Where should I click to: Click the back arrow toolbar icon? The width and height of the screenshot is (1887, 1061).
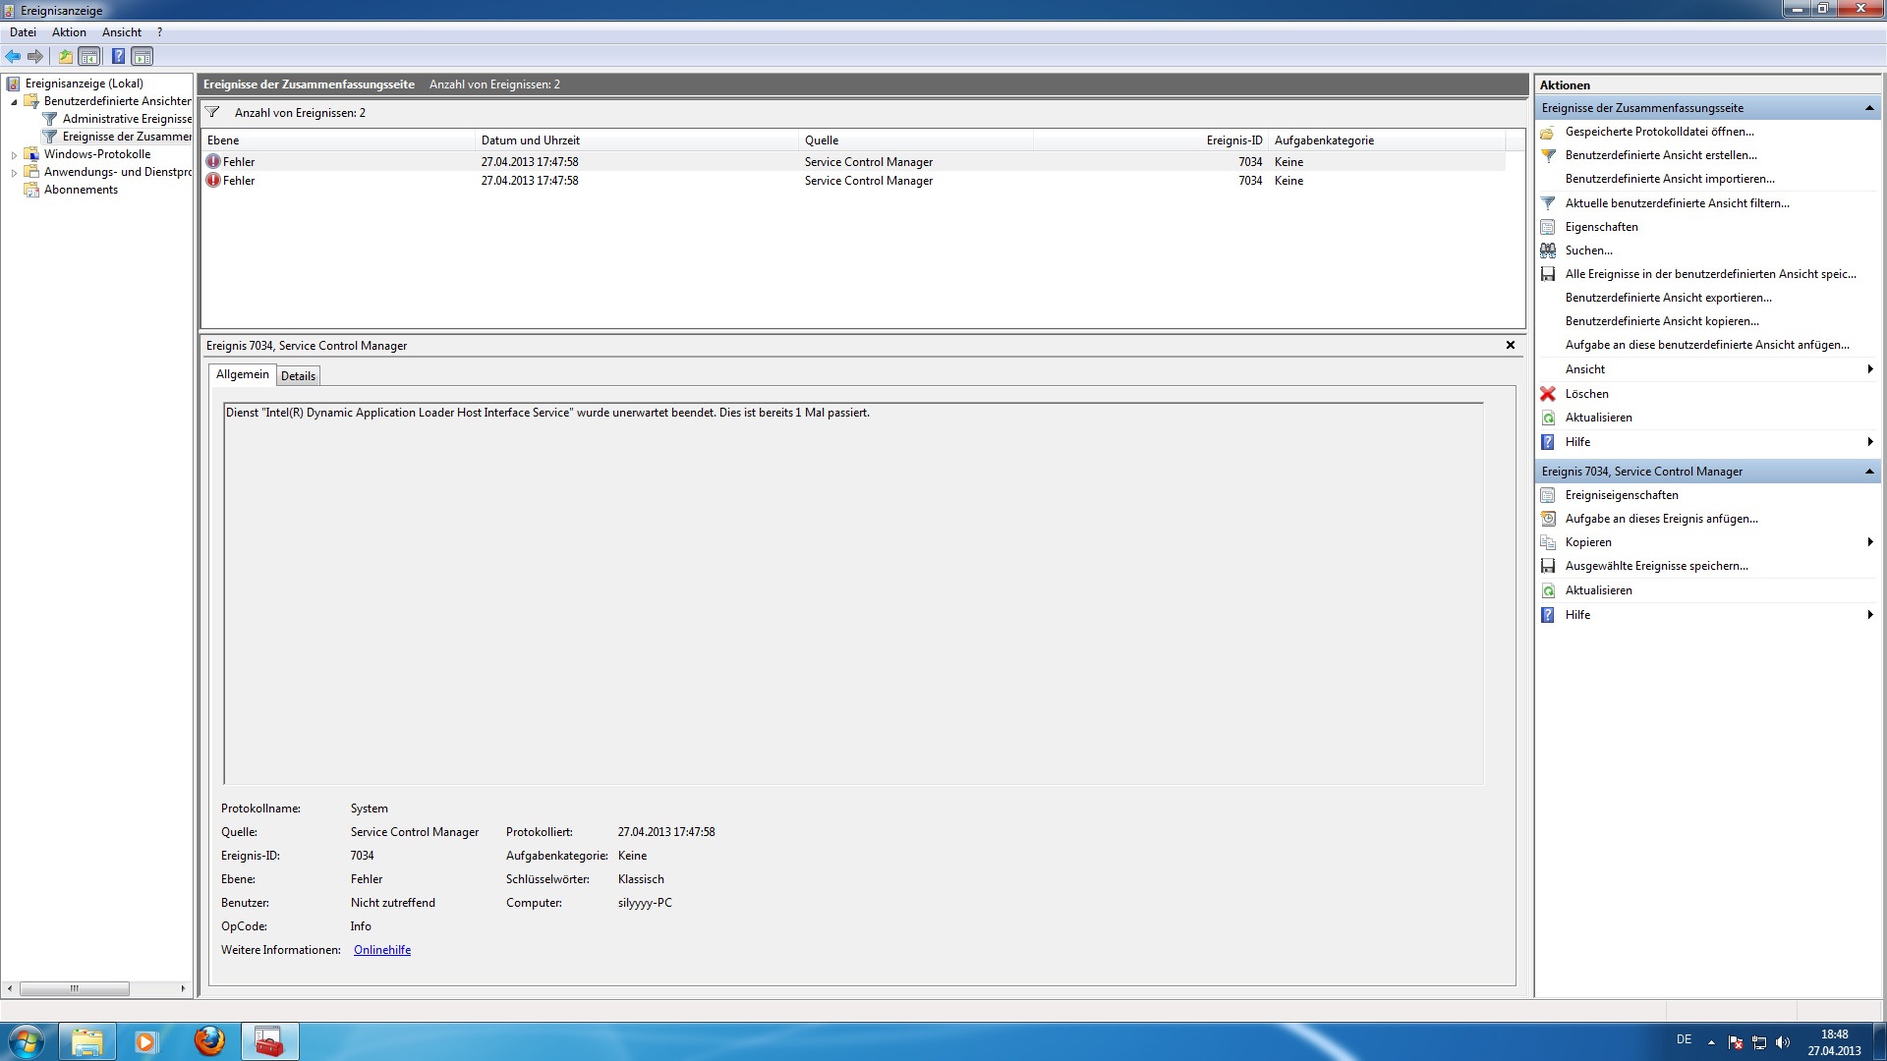click(x=13, y=56)
